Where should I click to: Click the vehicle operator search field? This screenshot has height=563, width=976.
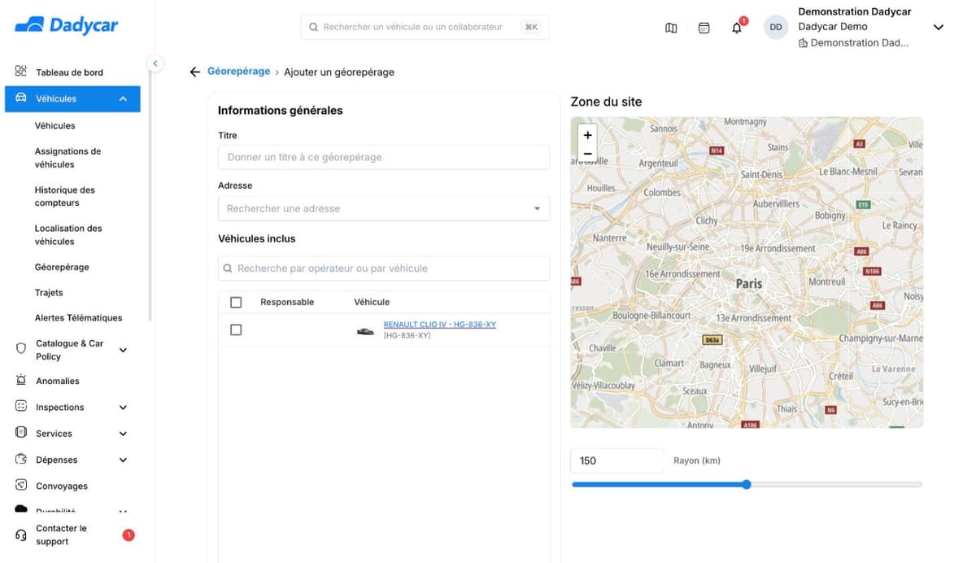point(384,268)
